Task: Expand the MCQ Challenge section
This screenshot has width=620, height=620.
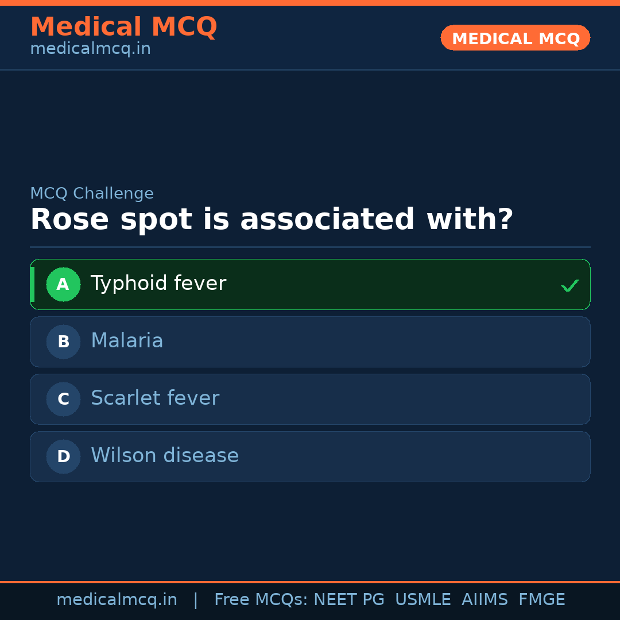Action: click(x=92, y=193)
